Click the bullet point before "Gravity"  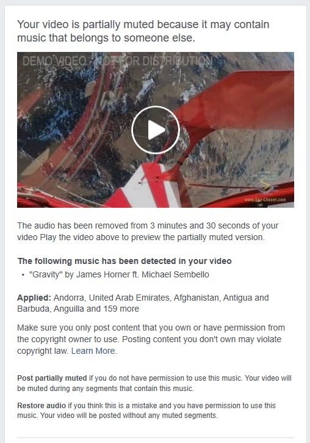click(23, 275)
